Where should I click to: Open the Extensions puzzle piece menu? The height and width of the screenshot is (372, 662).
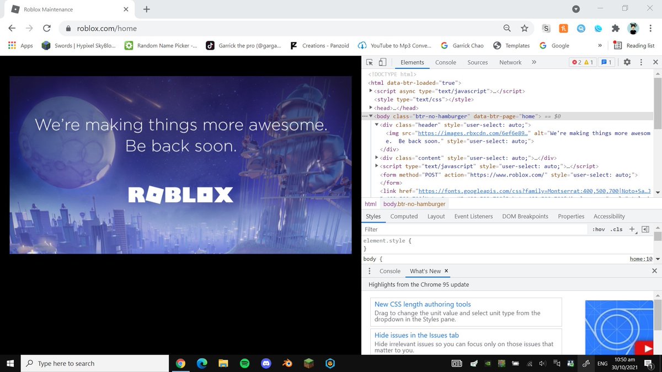(615, 28)
